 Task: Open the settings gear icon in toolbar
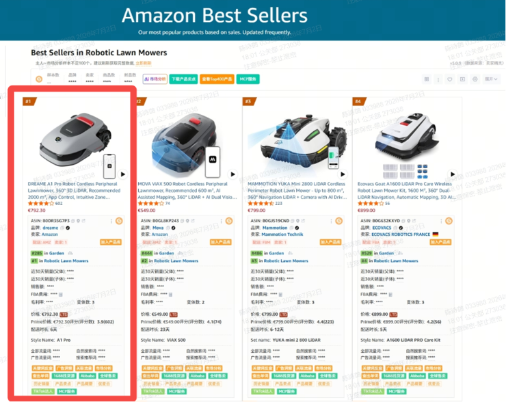coord(475,79)
